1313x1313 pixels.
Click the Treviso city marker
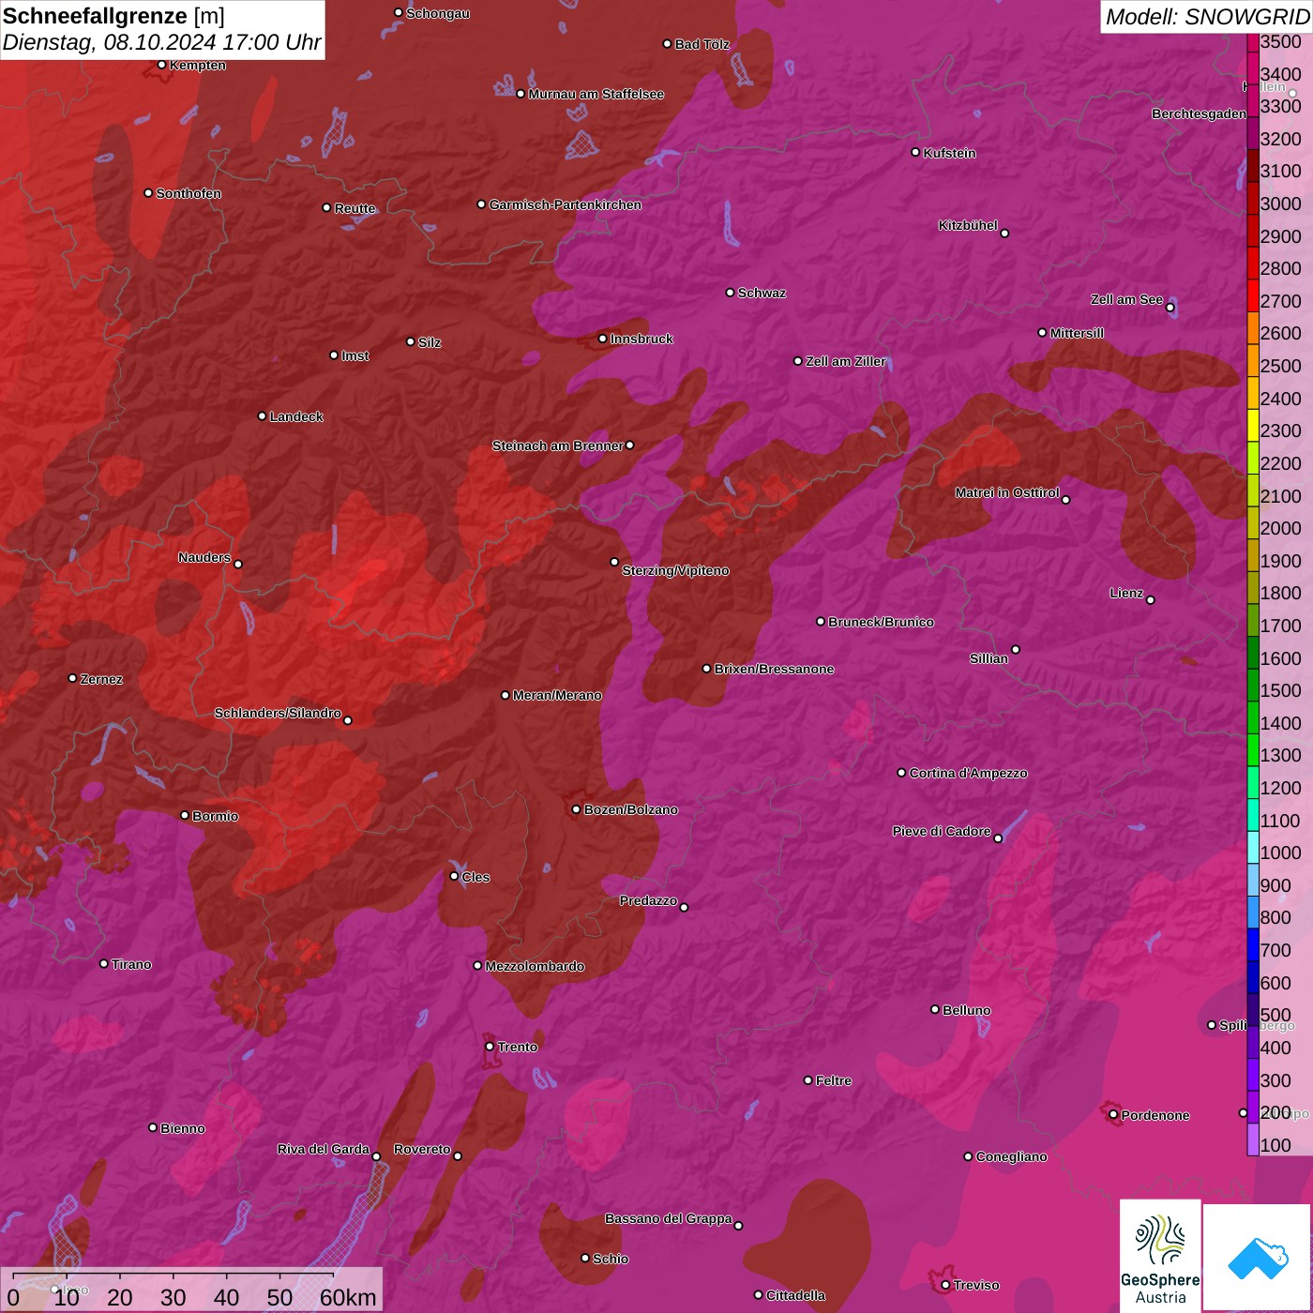[x=945, y=1285]
